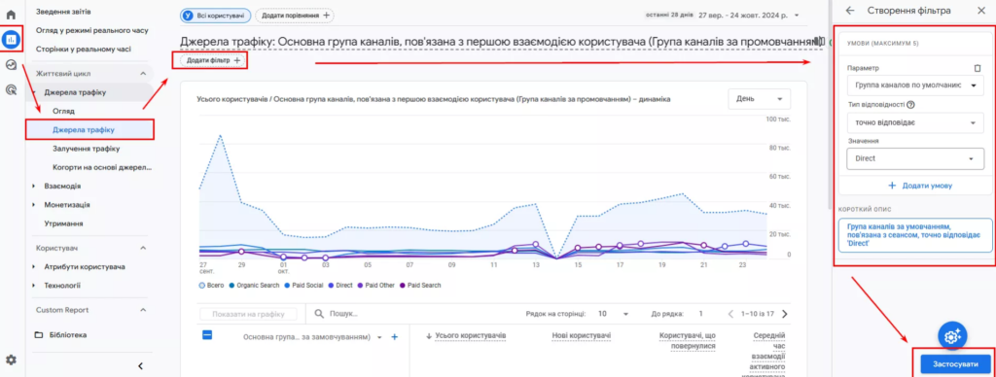Image resolution: width=996 pixels, height=377 pixels.
Task: Toggle Paid Social series in legend
Action: click(x=304, y=286)
